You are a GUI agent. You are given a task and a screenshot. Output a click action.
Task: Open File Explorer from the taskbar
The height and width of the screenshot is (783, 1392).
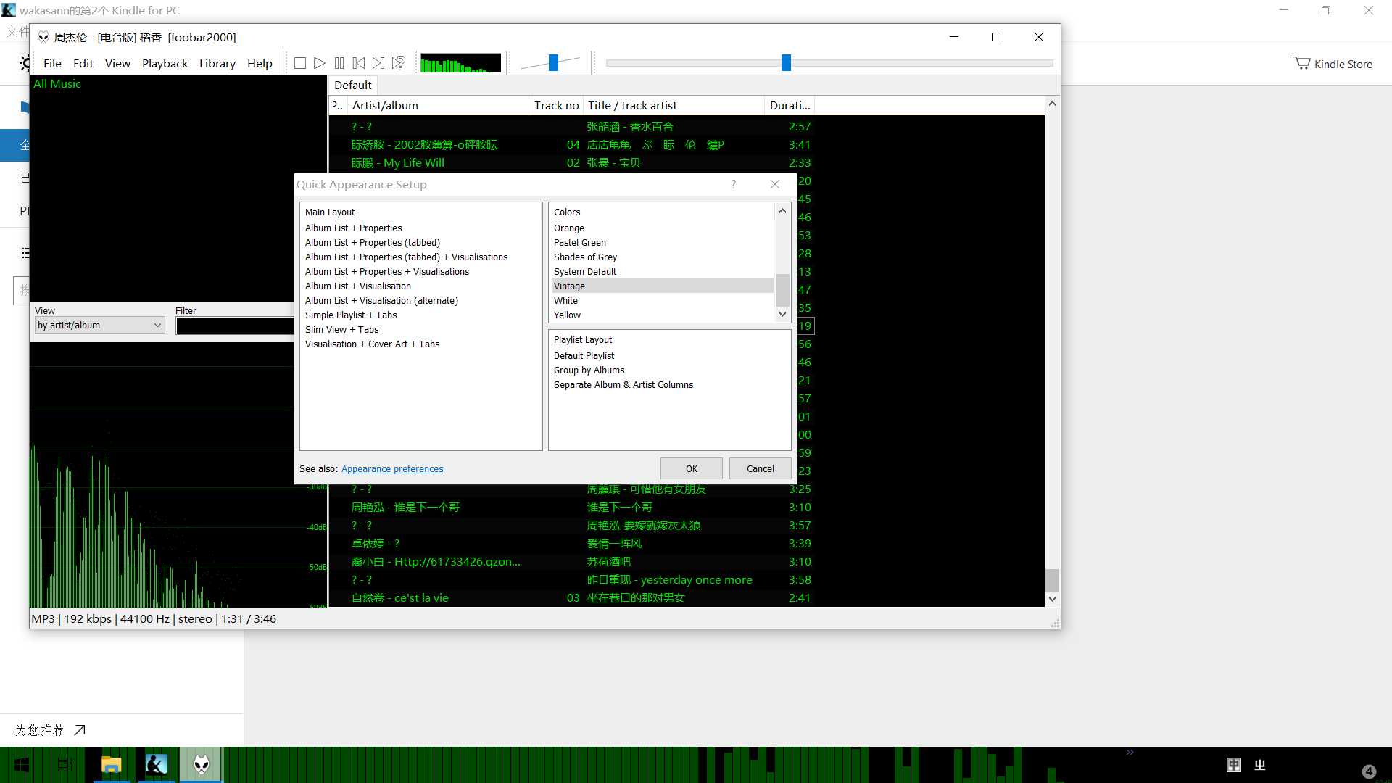point(111,765)
